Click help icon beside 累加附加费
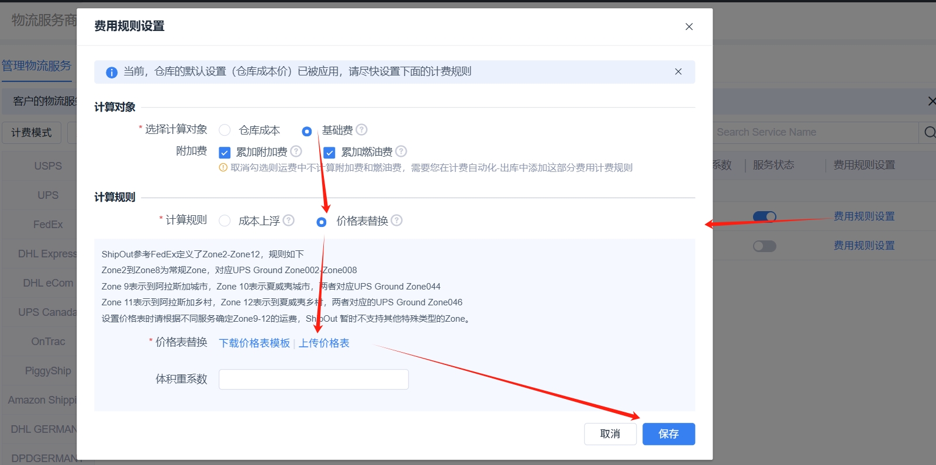This screenshot has height=465, width=936. click(296, 151)
